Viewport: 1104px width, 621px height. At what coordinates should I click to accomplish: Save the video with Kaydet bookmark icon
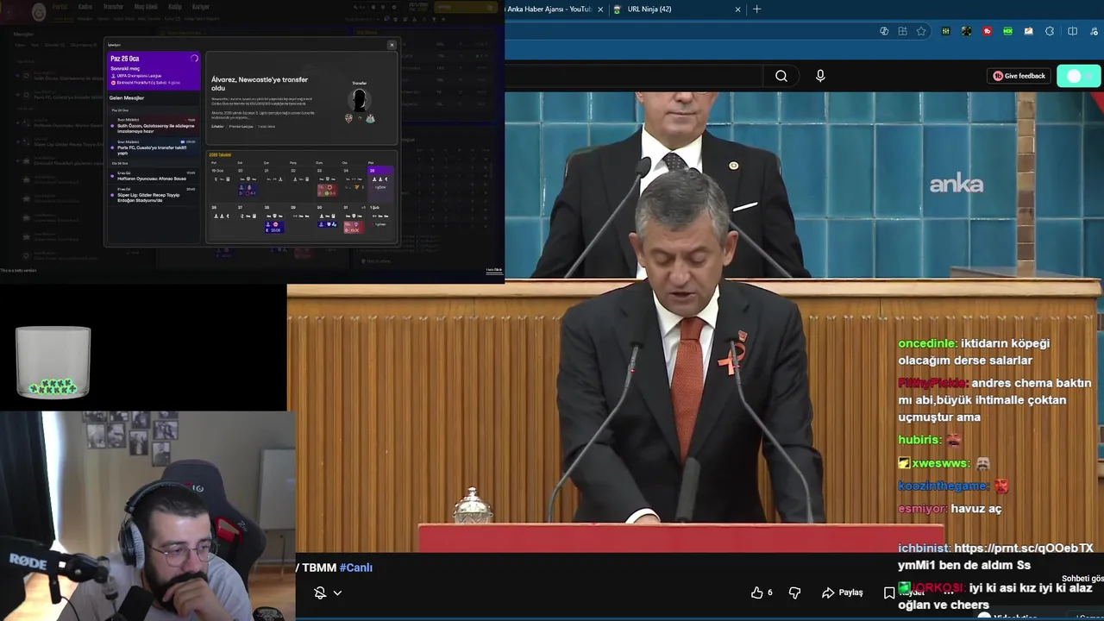pyautogui.click(x=889, y=593)
